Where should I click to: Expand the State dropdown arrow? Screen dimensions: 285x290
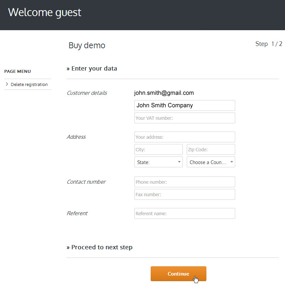pos(179,162)
